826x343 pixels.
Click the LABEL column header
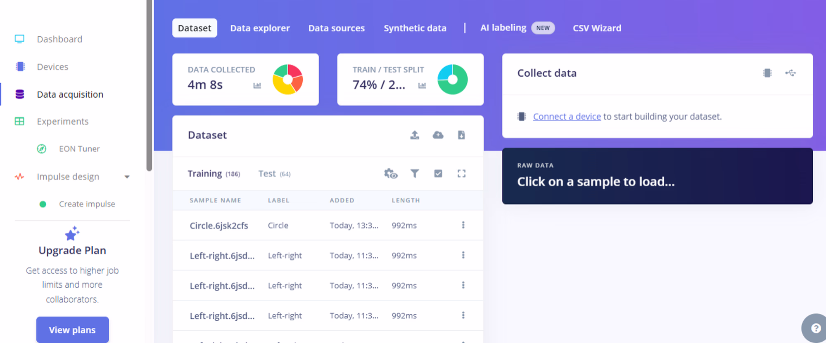point(279,200)
